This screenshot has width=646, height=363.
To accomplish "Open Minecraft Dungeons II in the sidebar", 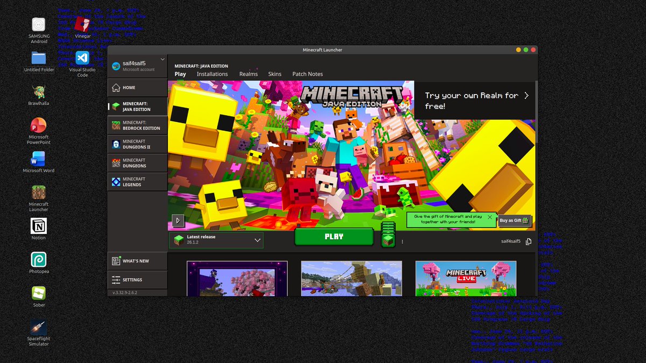I will point(137,144).
